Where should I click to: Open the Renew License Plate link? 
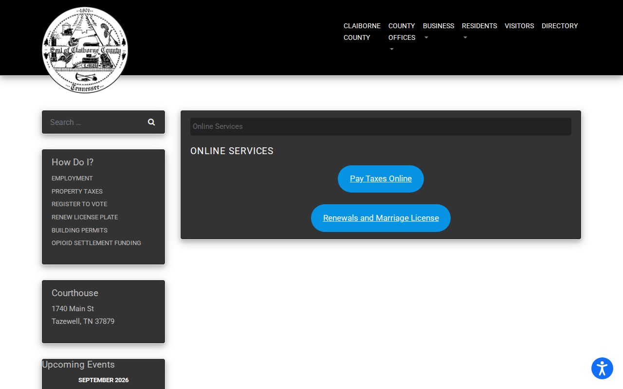[85, 217]
